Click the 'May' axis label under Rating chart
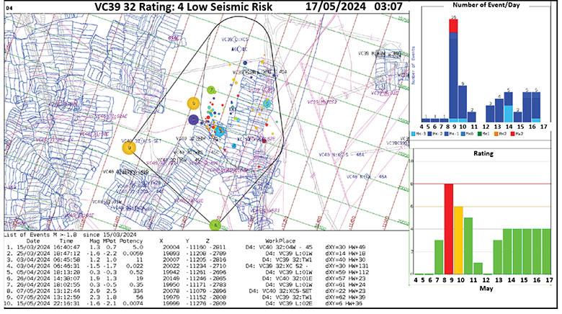The height and width of the screenshot is (314, 562). click(486, 288)
